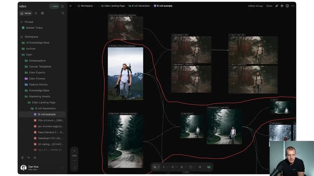Click the New button
The height and width of the screenshot is (176, 314).
pyautogui.click(x=54, y=6)
